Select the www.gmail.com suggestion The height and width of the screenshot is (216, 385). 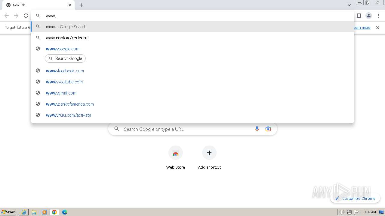[192, 93]
